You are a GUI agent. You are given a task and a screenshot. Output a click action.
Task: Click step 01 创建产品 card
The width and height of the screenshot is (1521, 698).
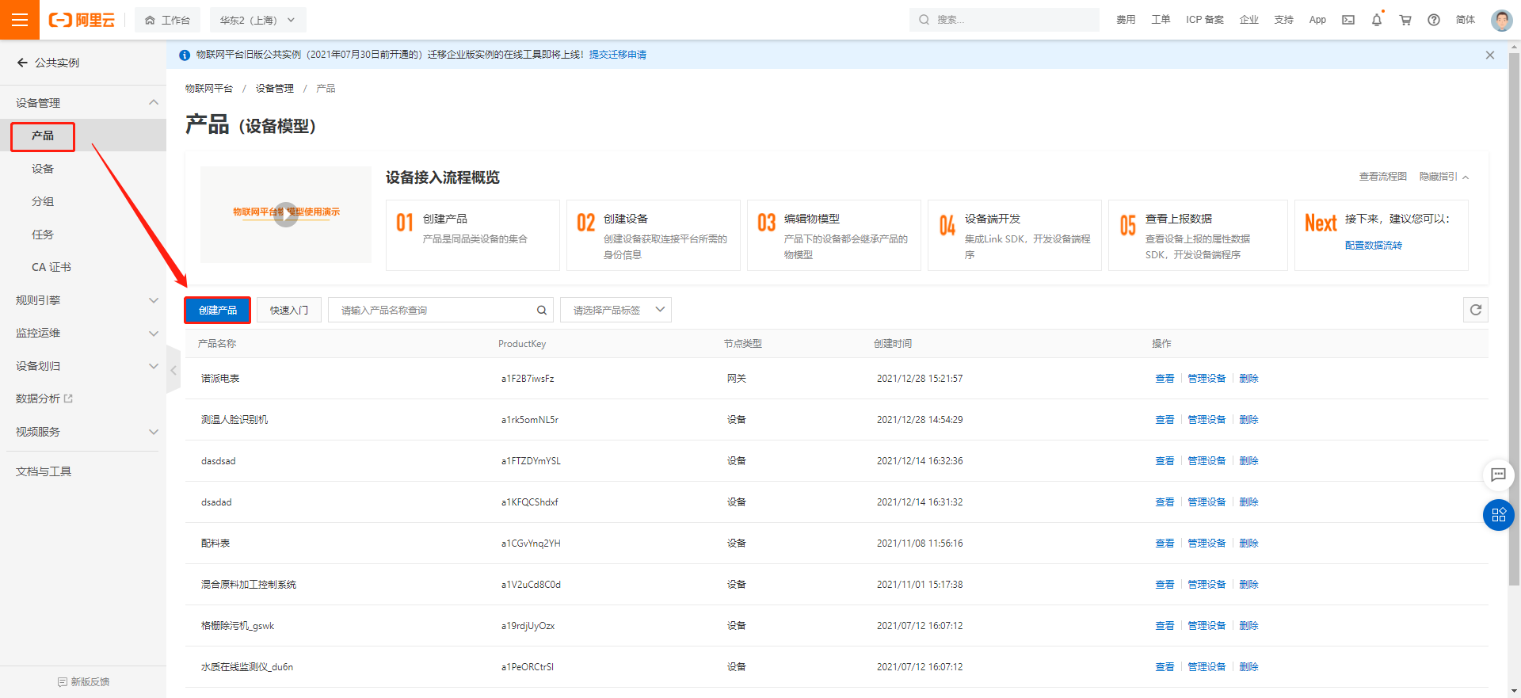coord(473,235)
